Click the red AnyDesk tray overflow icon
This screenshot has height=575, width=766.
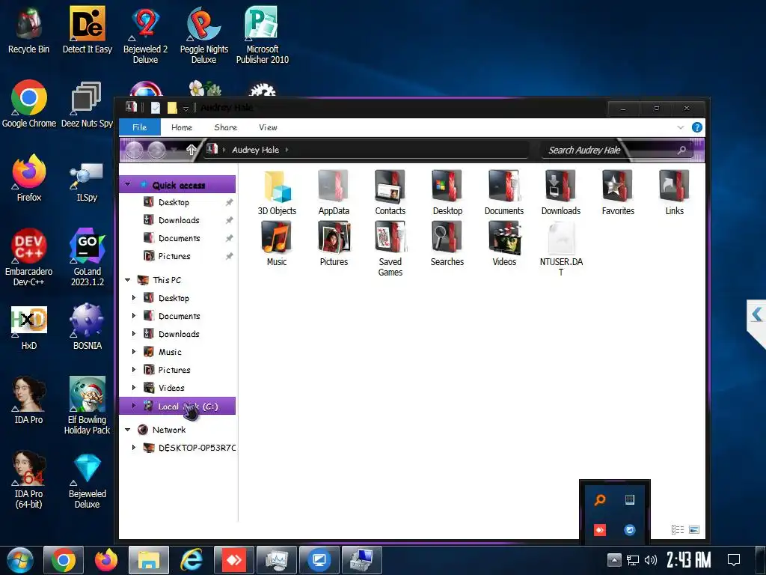pyautogui.click(x=600, y=530)
